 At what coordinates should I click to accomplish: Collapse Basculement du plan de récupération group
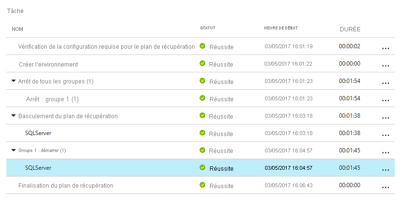pos(14,116)
